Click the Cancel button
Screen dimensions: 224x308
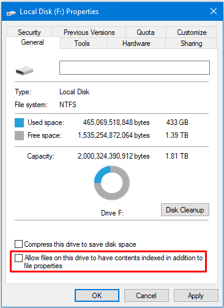(146, 295)
